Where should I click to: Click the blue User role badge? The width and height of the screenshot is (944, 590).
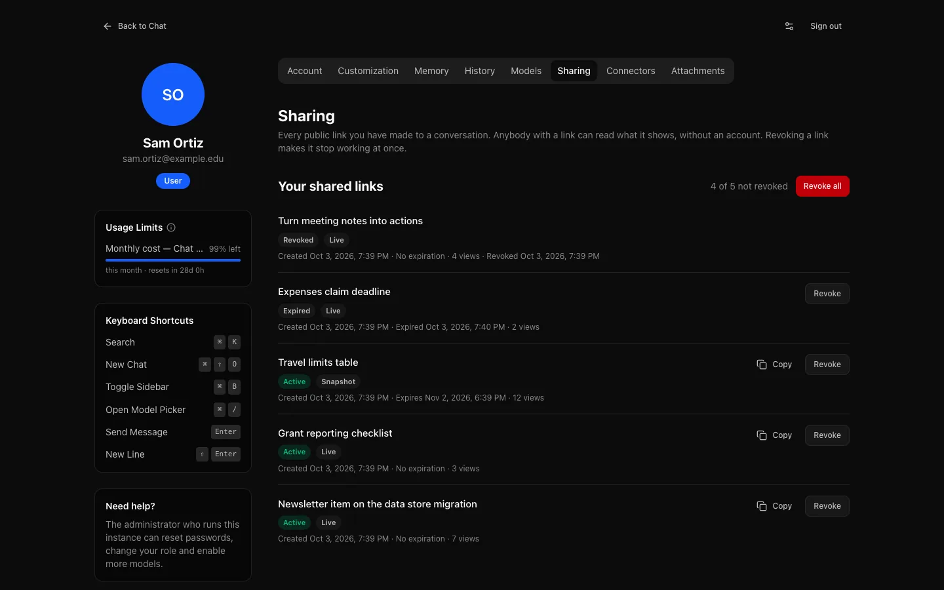tap(173, 181)
